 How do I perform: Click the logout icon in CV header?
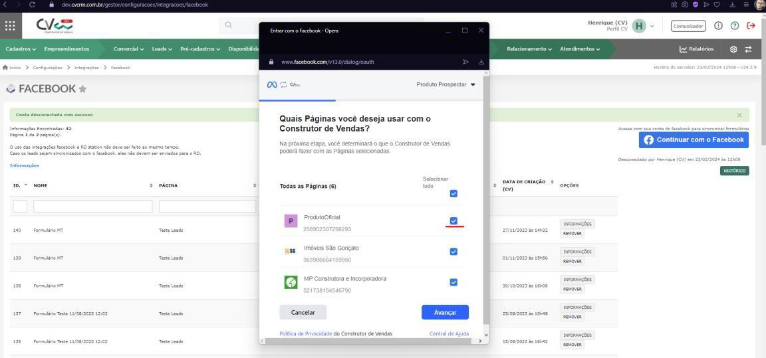pos(751,26)
